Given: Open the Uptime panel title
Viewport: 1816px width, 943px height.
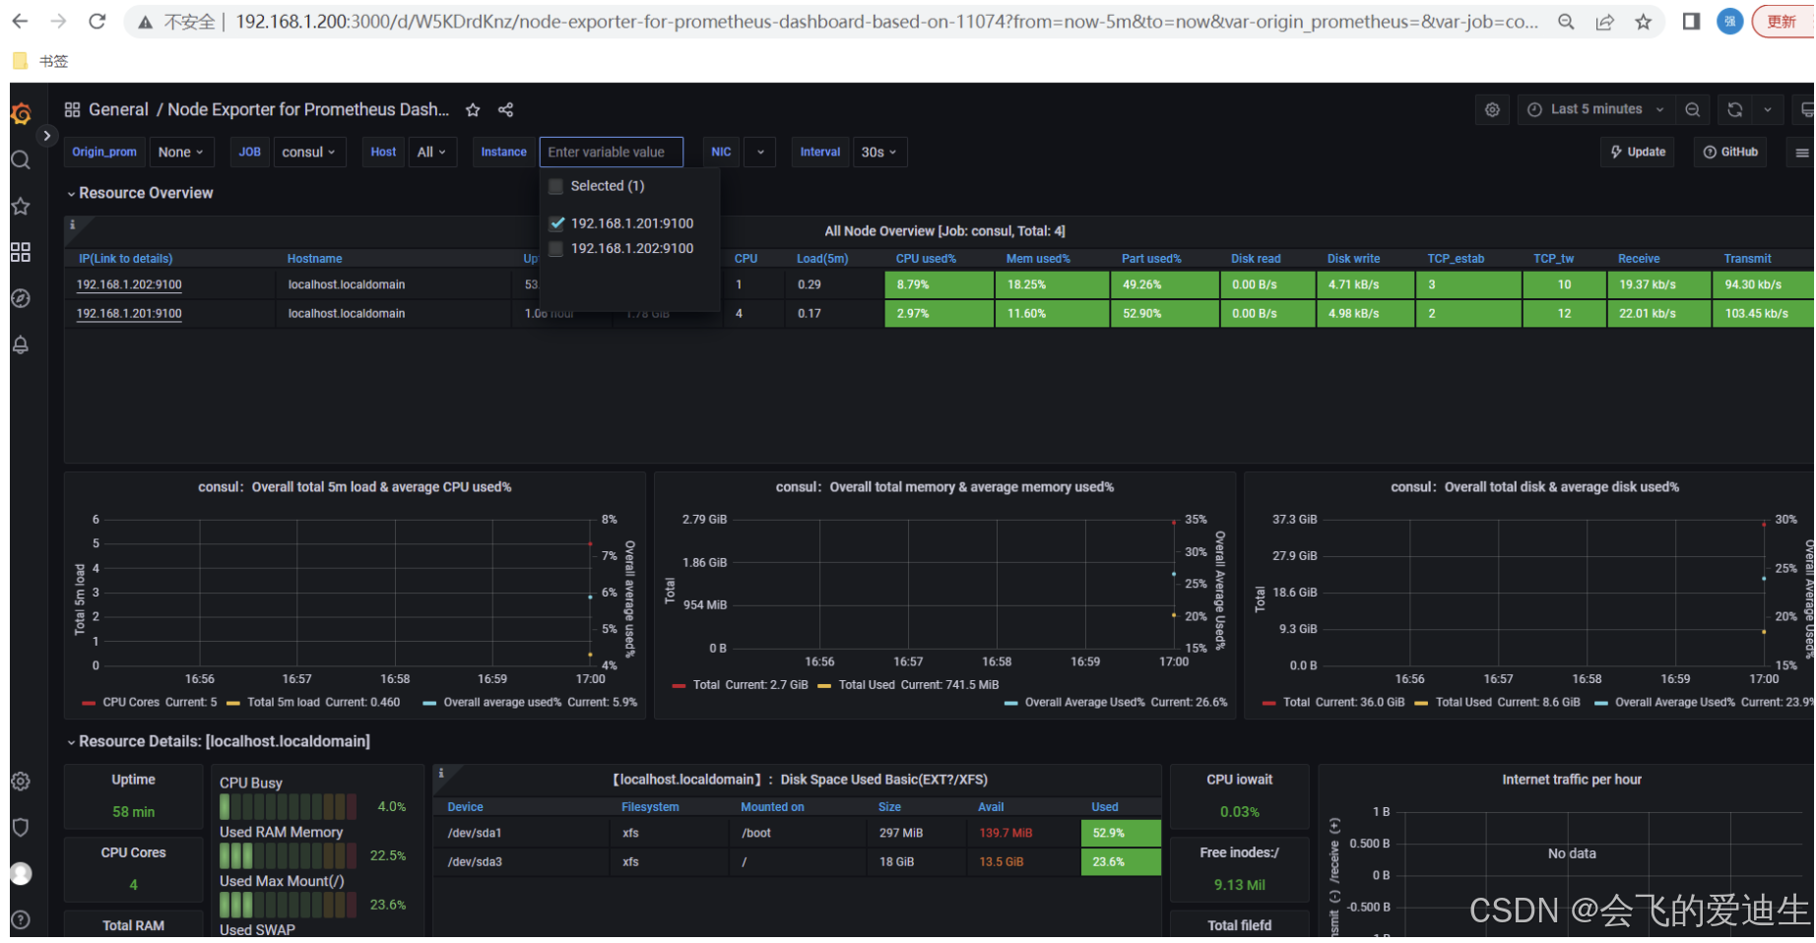Looking at the screenshot, I should pyautogui.click(x=134, y=780).
